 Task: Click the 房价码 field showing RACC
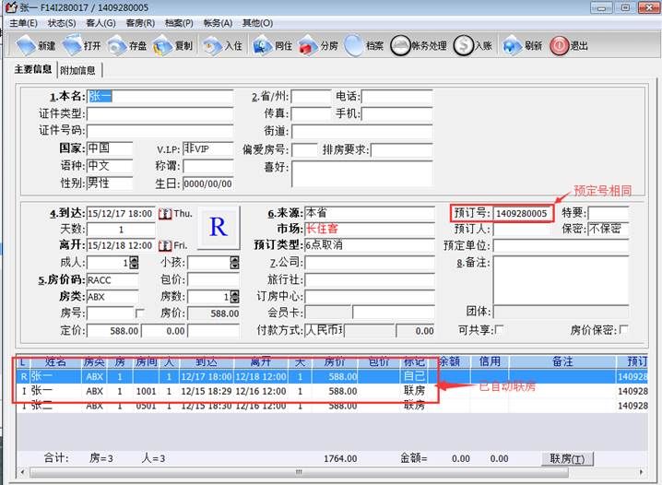(112, 280)
